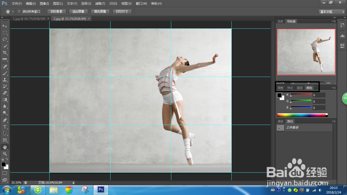This screenshot has width=347, height=195.
Task: Click the 适合屏幕 button
Action: click(78, 11)
